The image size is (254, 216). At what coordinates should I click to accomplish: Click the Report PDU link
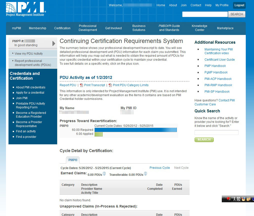pos(68,85)
